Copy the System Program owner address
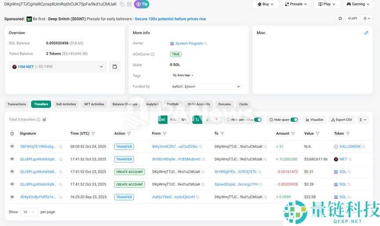This screenshot has width=380, height=226. [x=206, y=43]
